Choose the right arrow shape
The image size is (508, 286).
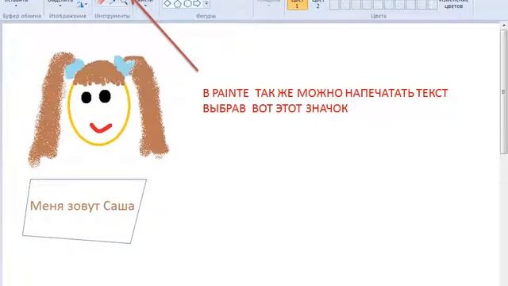pos(197,4)
